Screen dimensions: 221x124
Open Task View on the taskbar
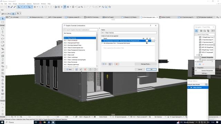click(36, 122)
